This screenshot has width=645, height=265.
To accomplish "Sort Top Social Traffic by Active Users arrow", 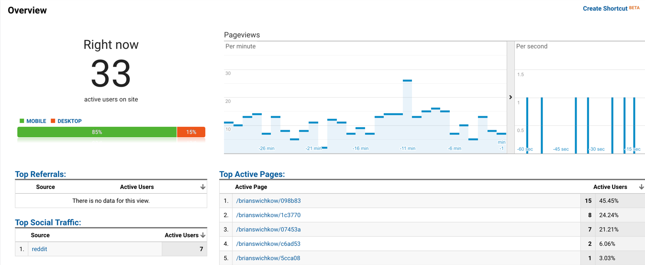I will pos(203,235).
